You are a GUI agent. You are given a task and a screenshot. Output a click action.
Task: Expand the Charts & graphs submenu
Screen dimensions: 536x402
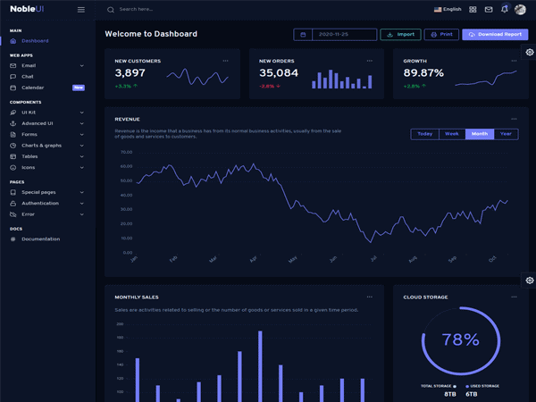(x=46, y=146)
